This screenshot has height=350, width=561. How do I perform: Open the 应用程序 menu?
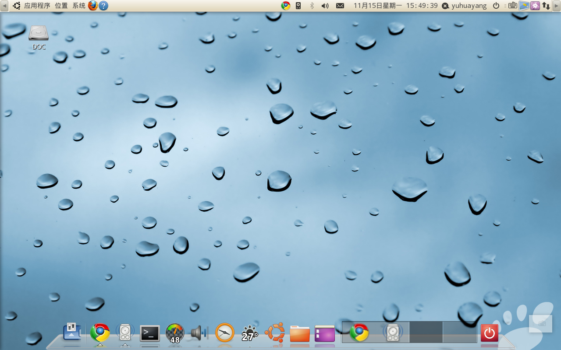coord(37,6)
